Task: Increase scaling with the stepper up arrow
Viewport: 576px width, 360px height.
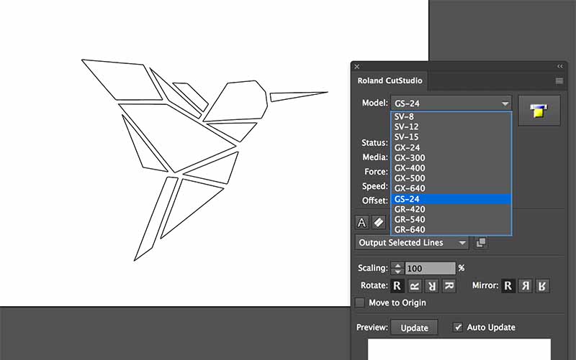Action: coord(397,265)
